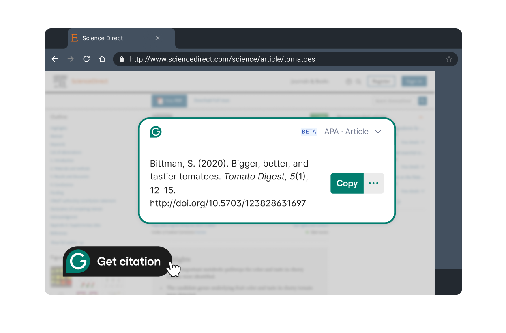Click the blurred Journals & Books link
506x333 pixels.
coord(310,81)
